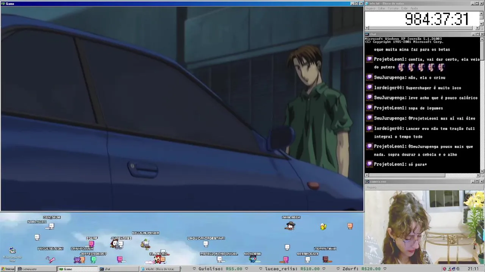This screenshot has height=272, width=485.
Task: Click Twitch badge beside lordeigor00 Supercharger message
Action: (x=370, y=88)
